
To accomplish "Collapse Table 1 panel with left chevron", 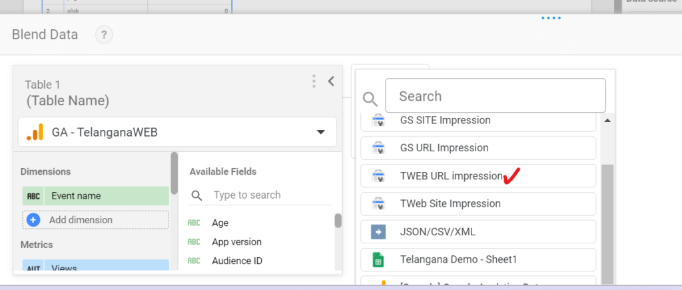I will 331,81.
